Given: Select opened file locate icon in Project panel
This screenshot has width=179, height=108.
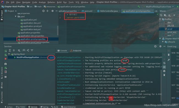Looking at the screenshot, I should point(44,11).
